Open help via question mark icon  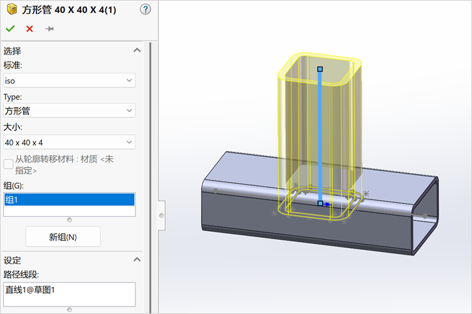146,9
